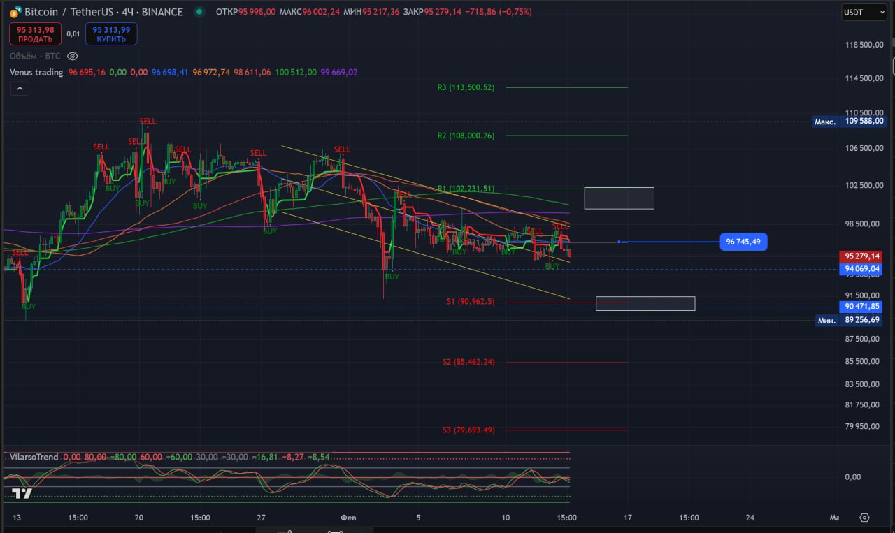Click the 94 069,04 price axis label
The width and height of the screenshot is (895, 533).
tap(861, 268)
